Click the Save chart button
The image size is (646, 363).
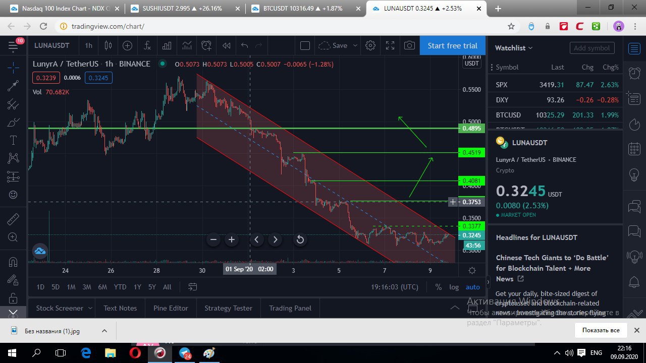click(x=333, y=45)
